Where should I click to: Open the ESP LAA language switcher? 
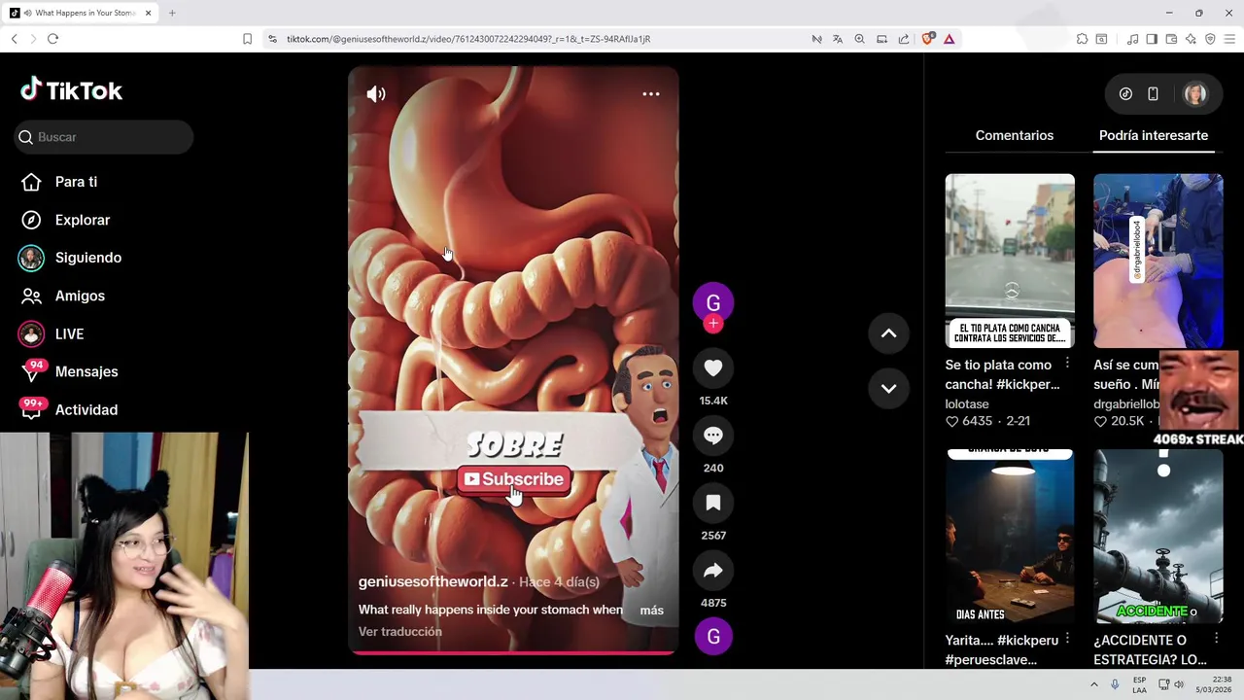tap(1139, 684)
